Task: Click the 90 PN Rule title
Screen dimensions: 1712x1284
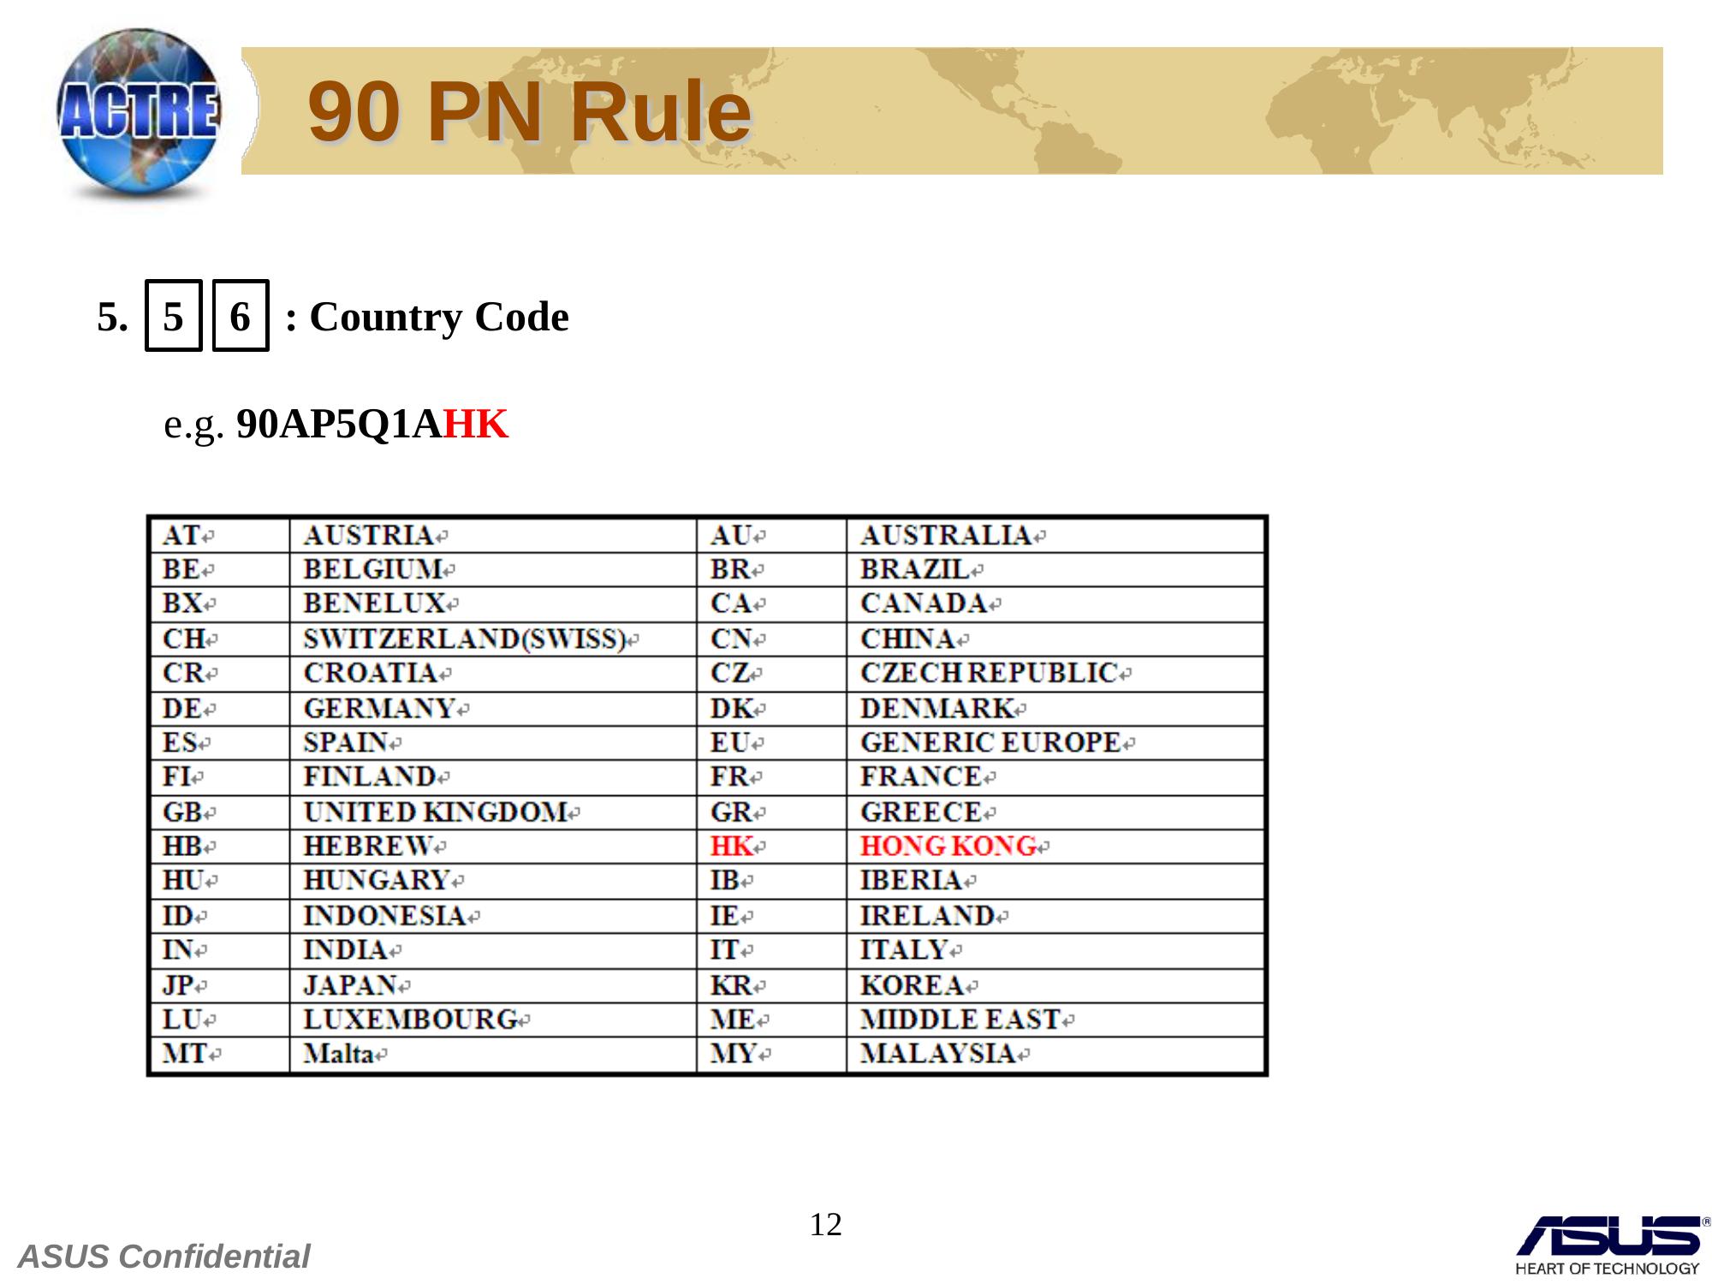Action: click(x=529, y=111)
